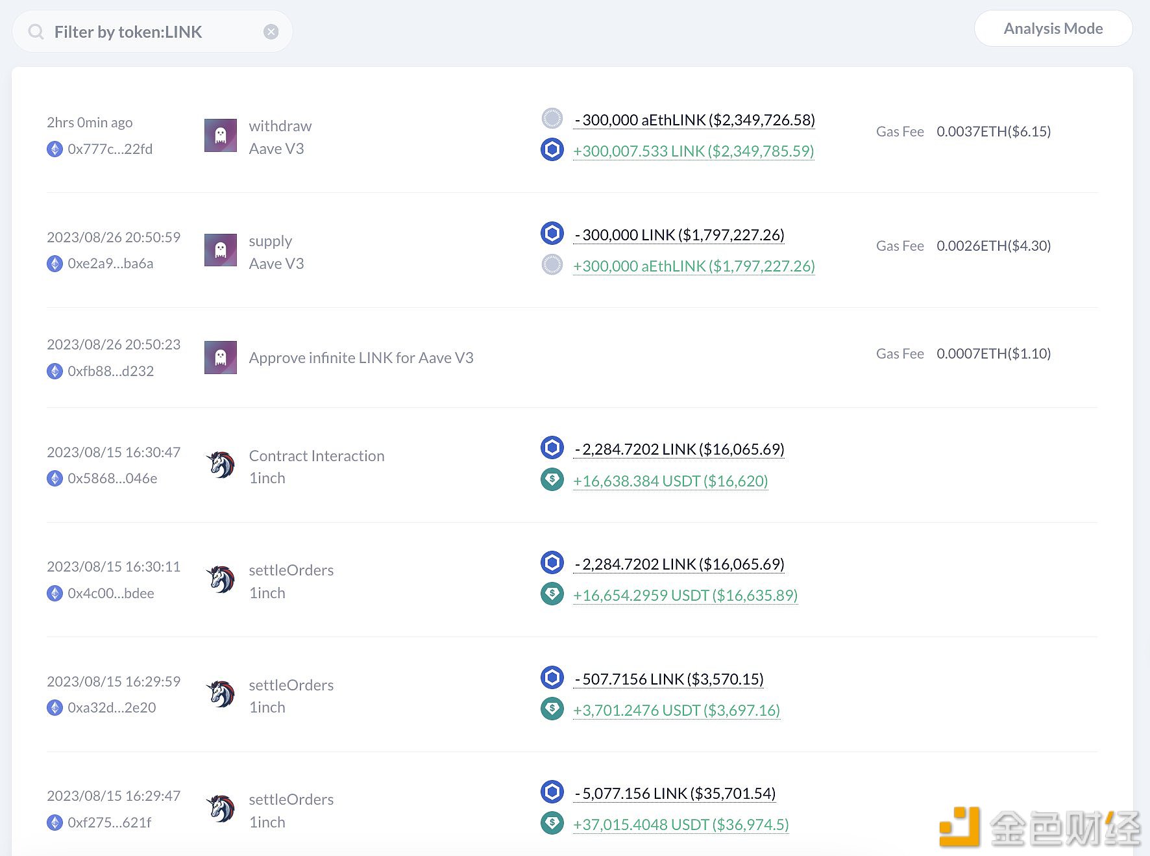Open transaction hash 0xf275...621f
The width and height of the screenshot is (1150, 856).
(110, 823)
